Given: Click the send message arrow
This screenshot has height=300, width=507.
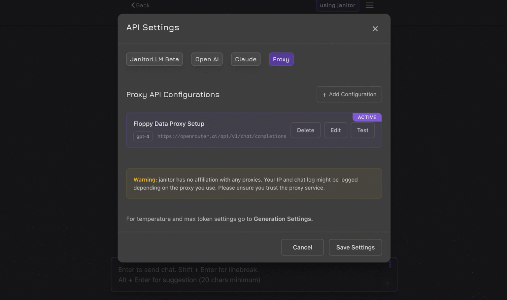Looking at the screenshot, I should click(x=387, y=284).
